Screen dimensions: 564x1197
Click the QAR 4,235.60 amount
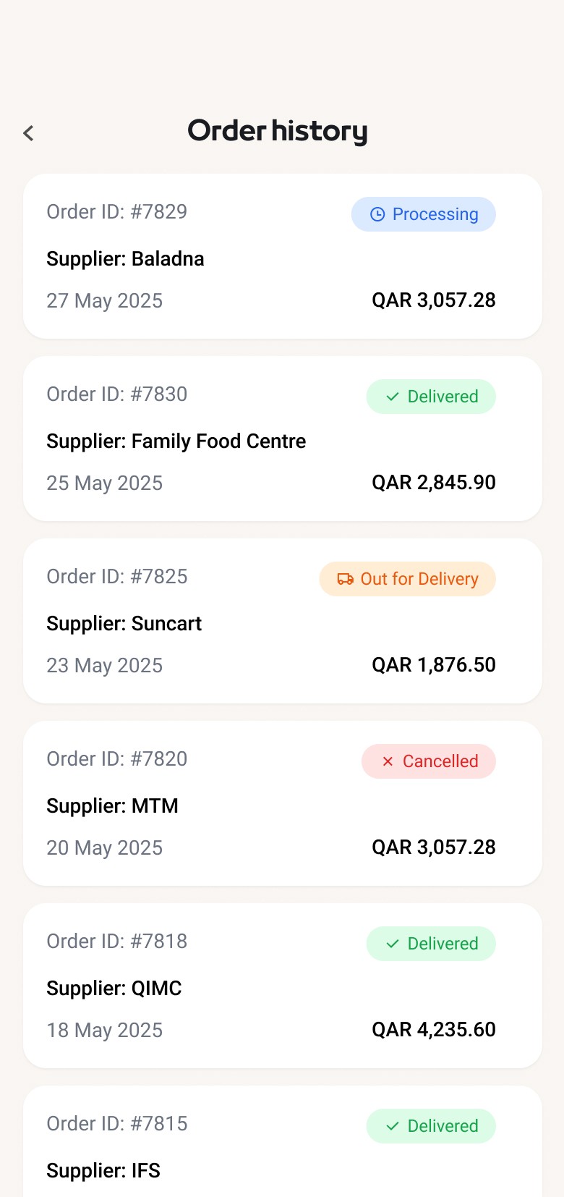point(434,1029)
